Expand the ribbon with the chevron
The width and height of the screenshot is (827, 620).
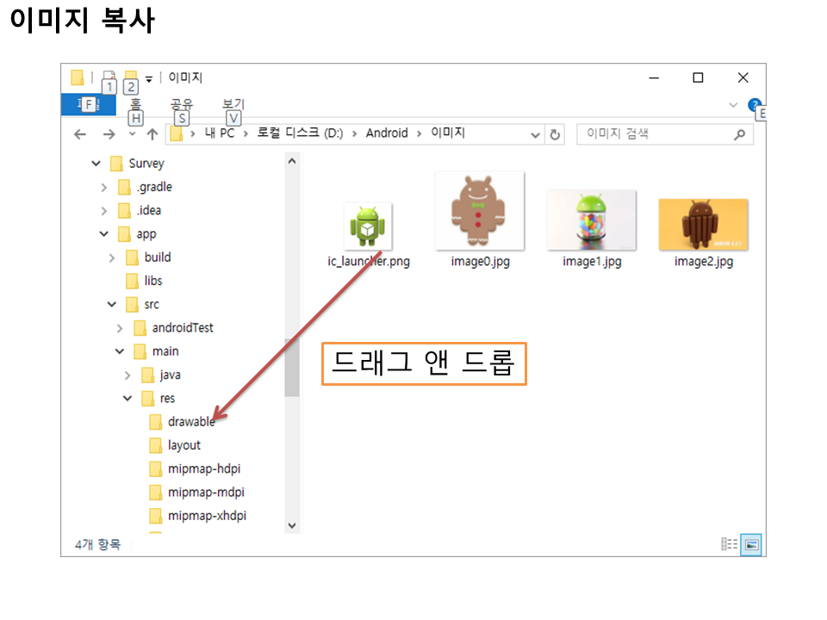[733, 105]
